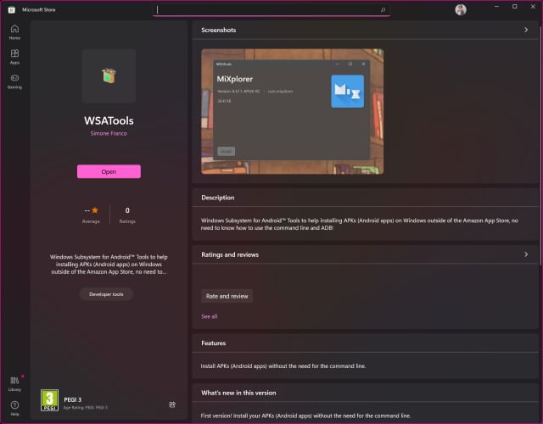
Task: Open the MiXplorer screenshot thumbnail
Action: (x=292, y=111)
